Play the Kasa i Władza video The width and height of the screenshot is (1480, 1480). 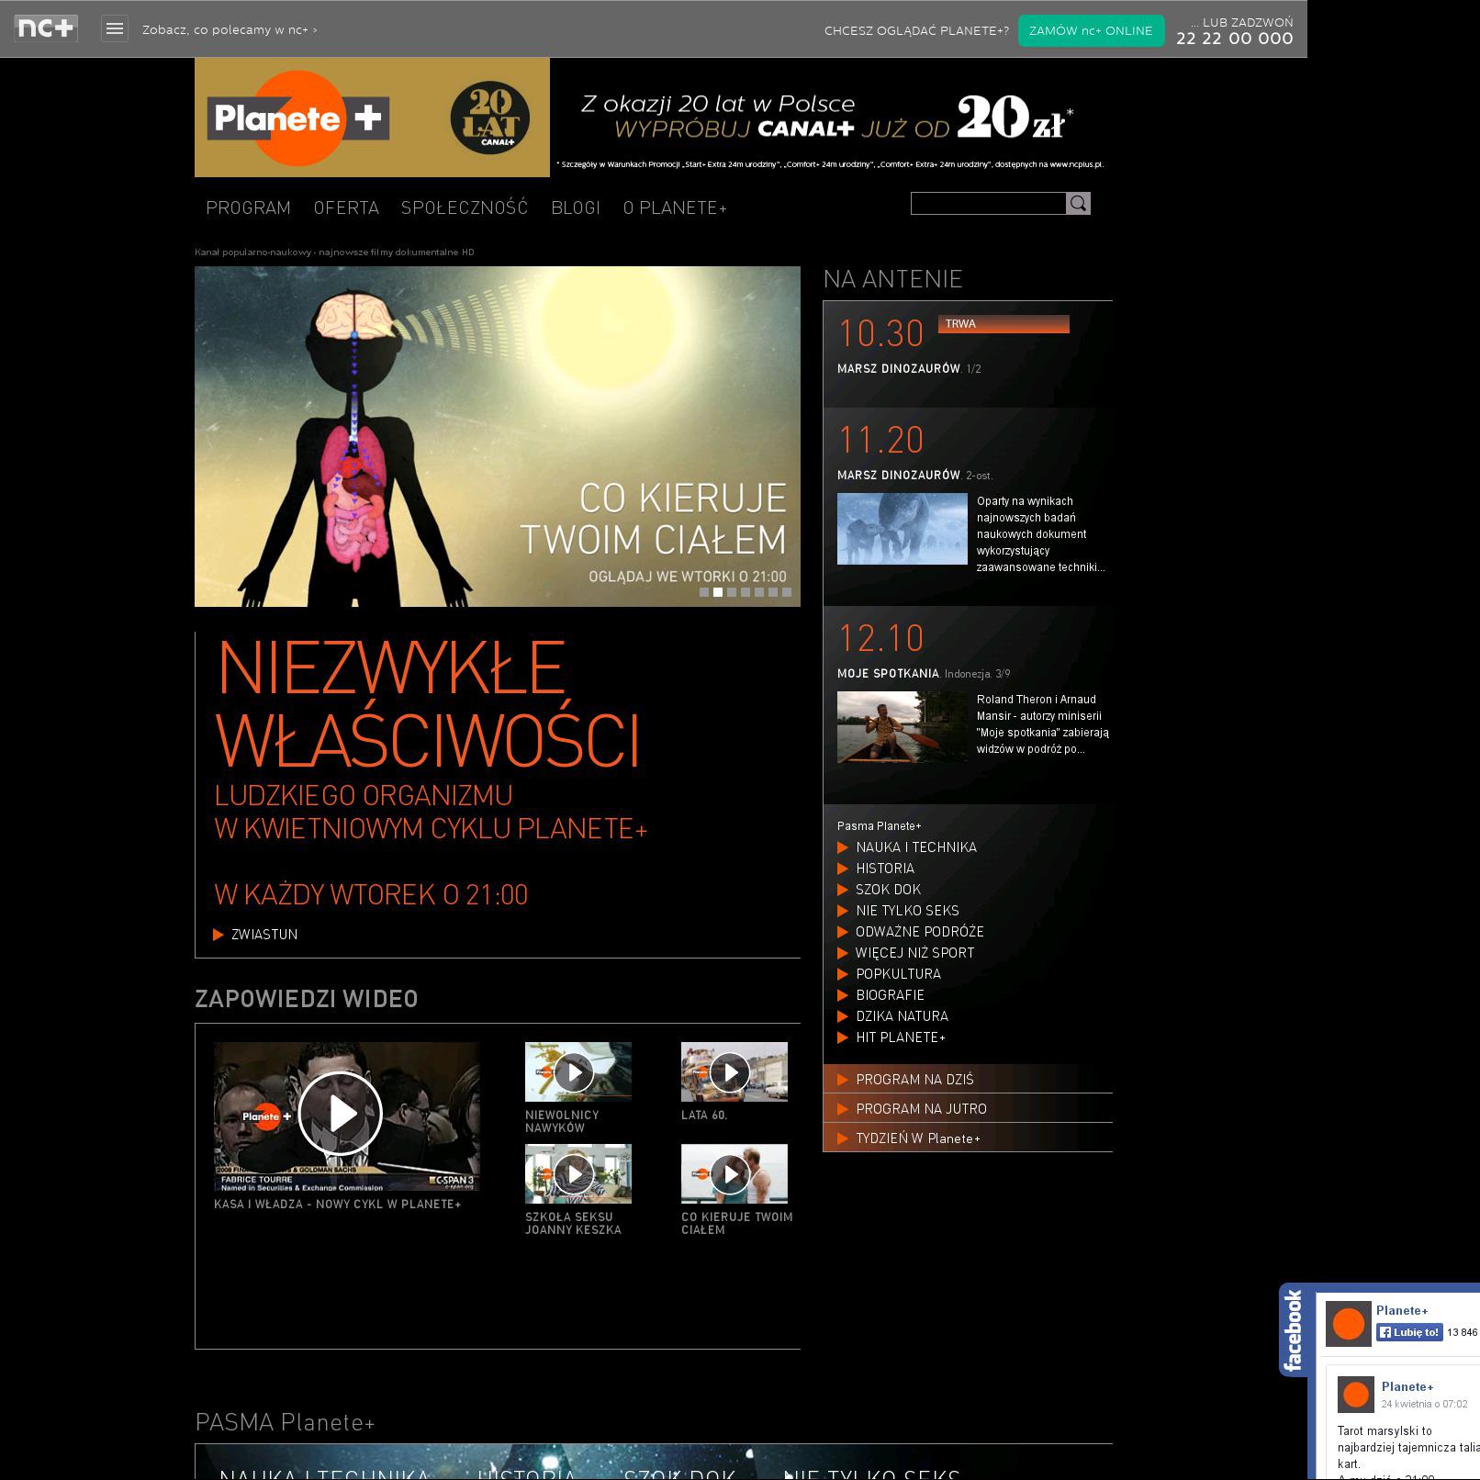click(341, 1113)
